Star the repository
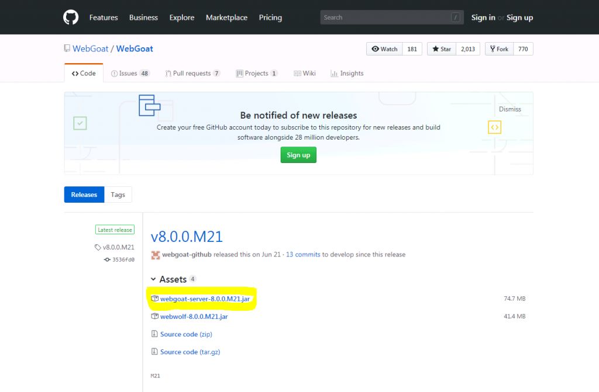Image resolution: width=599 pixels, height=392 pixels. pos(442,49)
